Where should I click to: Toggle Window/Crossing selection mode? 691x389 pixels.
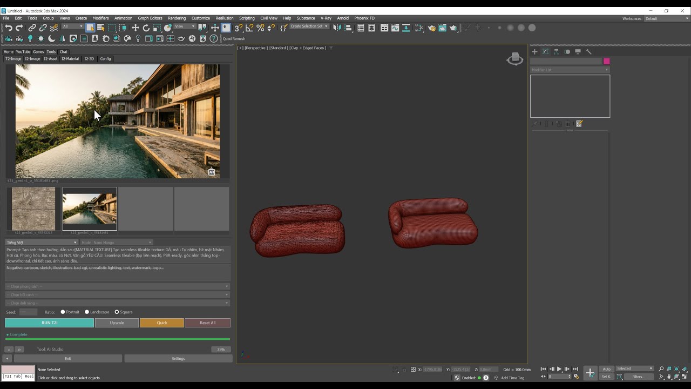click(123, 28)
